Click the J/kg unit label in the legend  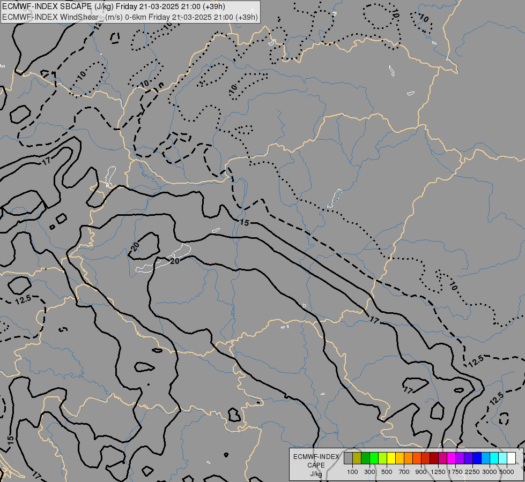316,474
